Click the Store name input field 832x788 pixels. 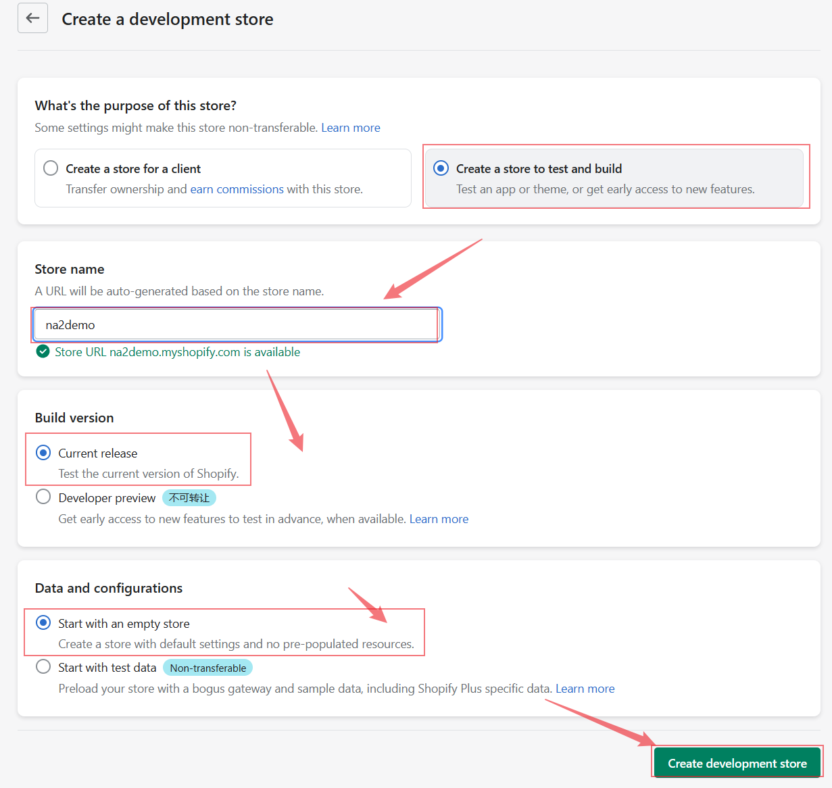pos(237,325)
